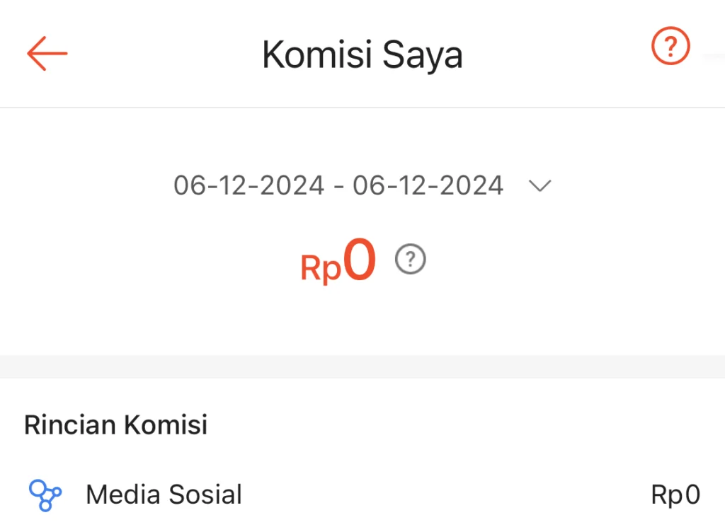This screenshot has height=532, width=725.
Task: Select the end date in the range
Action: [428, 186]
